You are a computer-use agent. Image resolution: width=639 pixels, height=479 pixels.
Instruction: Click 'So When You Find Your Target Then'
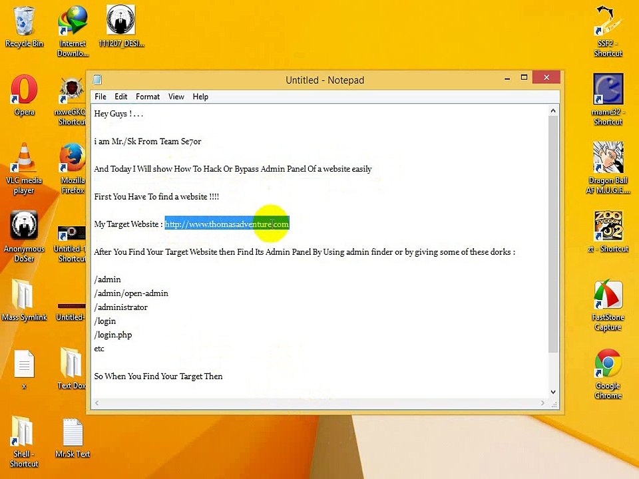pyautogui.click(x=158, y=377)
